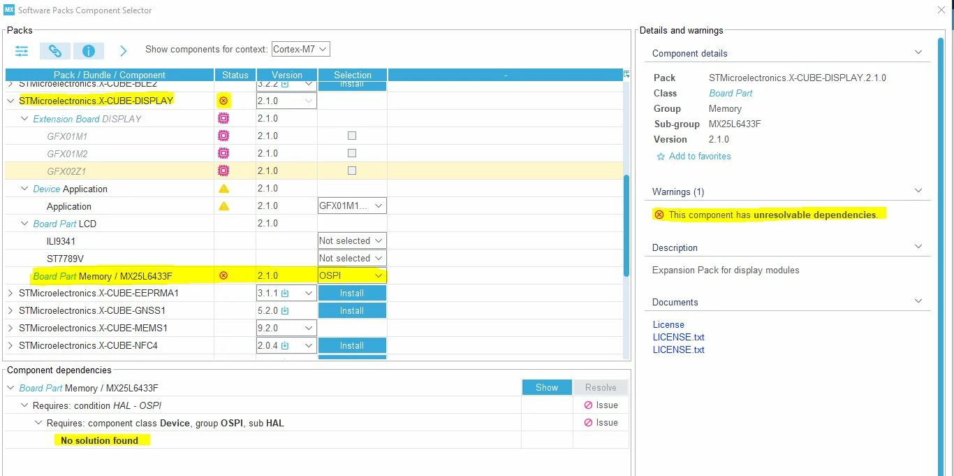Collapse Extension Board DISPLAY bundle
Viewport: 954px width, 476px height.
click(x=24, y=119)
